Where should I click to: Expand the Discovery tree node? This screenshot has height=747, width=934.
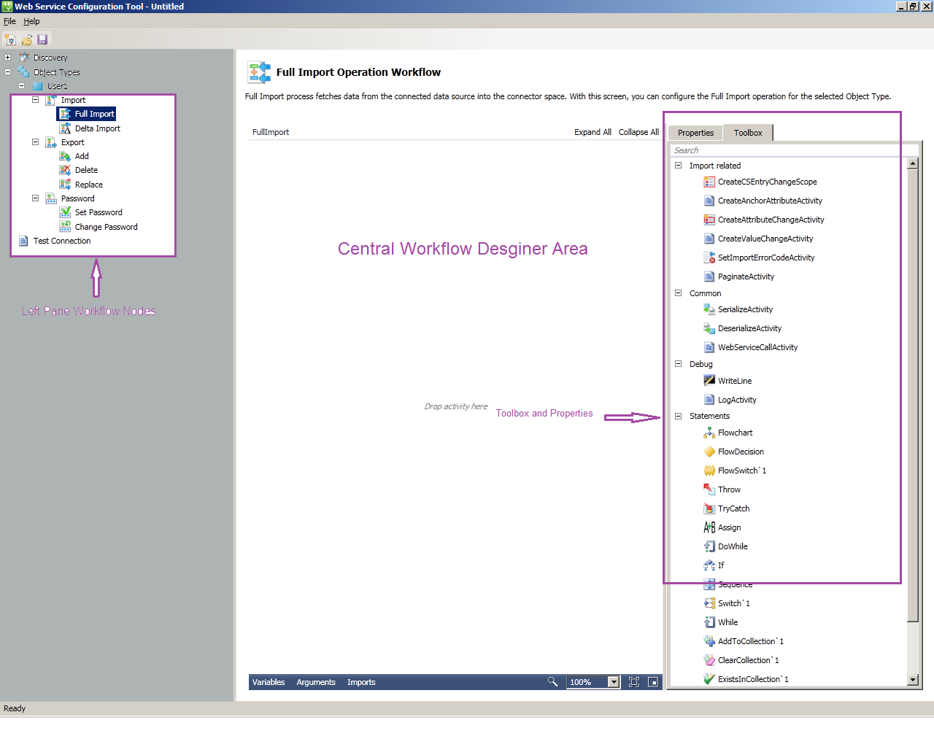pos(7,57)
